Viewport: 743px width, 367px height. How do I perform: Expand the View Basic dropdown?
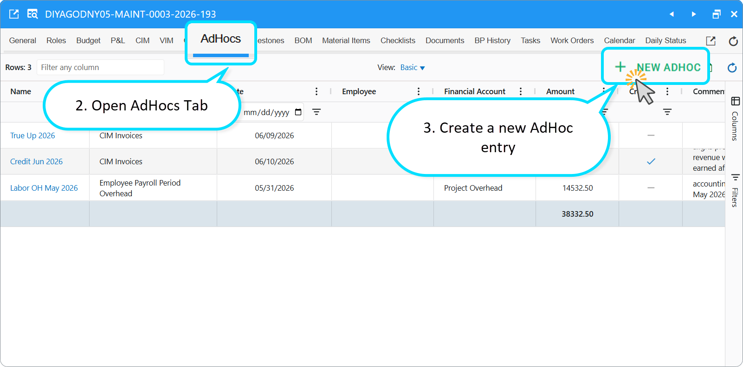(x=413, y=67)
